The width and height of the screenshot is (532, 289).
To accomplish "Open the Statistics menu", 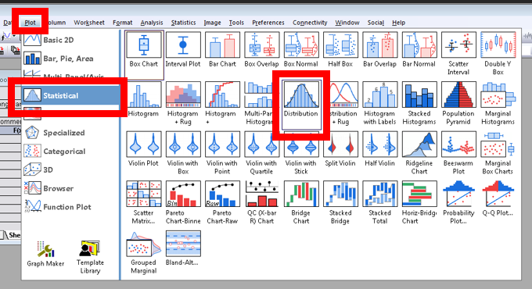I will [183, 23].
